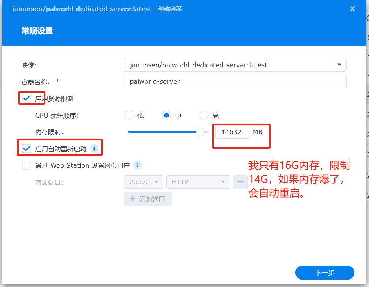Click the minus remove port button
Screen dimensions: 369x287
(x=240, y=182)
